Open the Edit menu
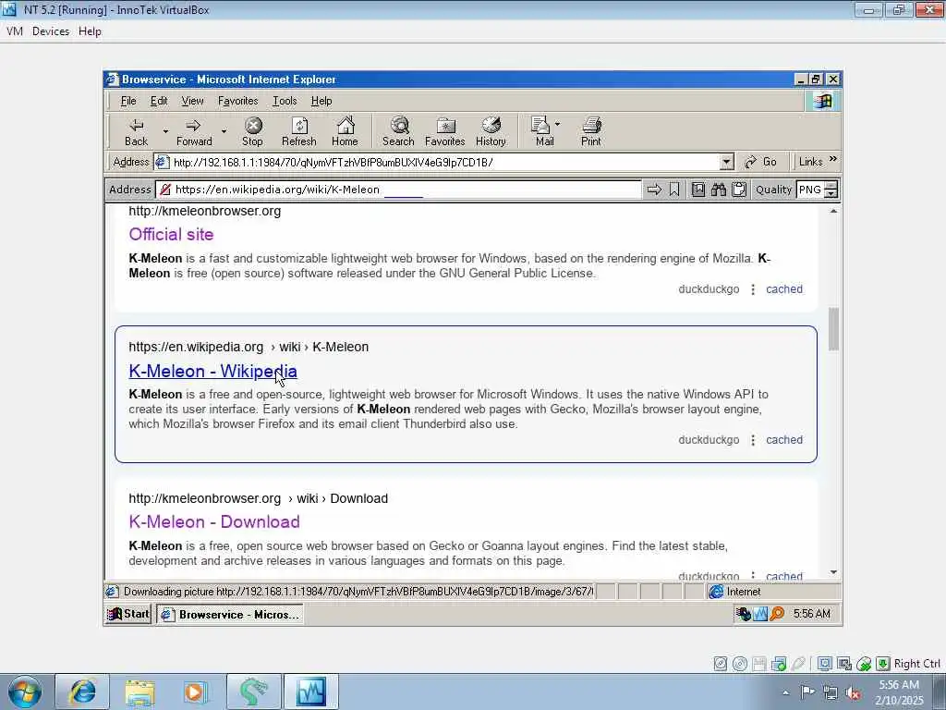 pyautogui.click(x=159, y=101)
